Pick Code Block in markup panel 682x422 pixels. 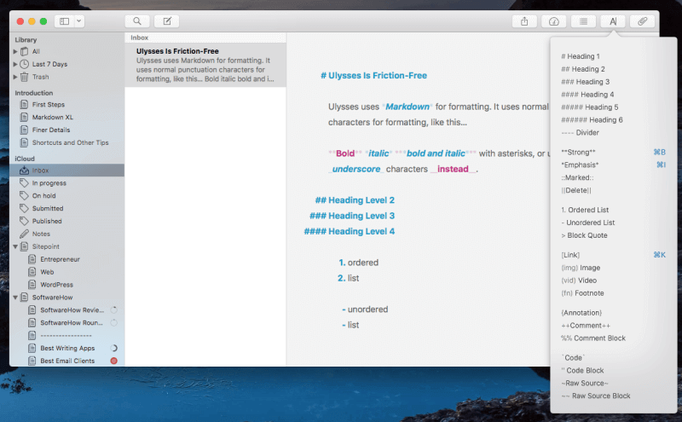[587, 371]
